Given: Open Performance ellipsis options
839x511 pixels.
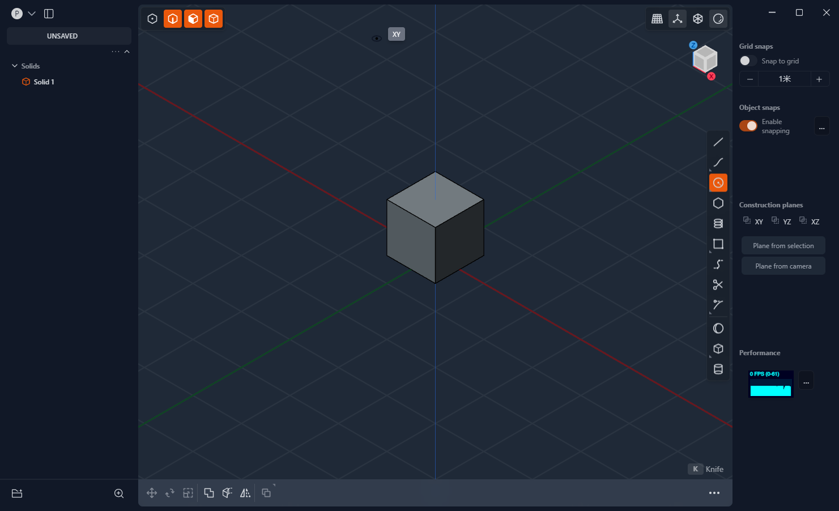Looking at the screenshot, I should 806,380.
